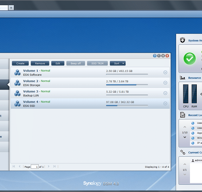The width and height of the screenshot is (202, 192).
Task: Click the Create volume button
Action: [x=20, y=63]
